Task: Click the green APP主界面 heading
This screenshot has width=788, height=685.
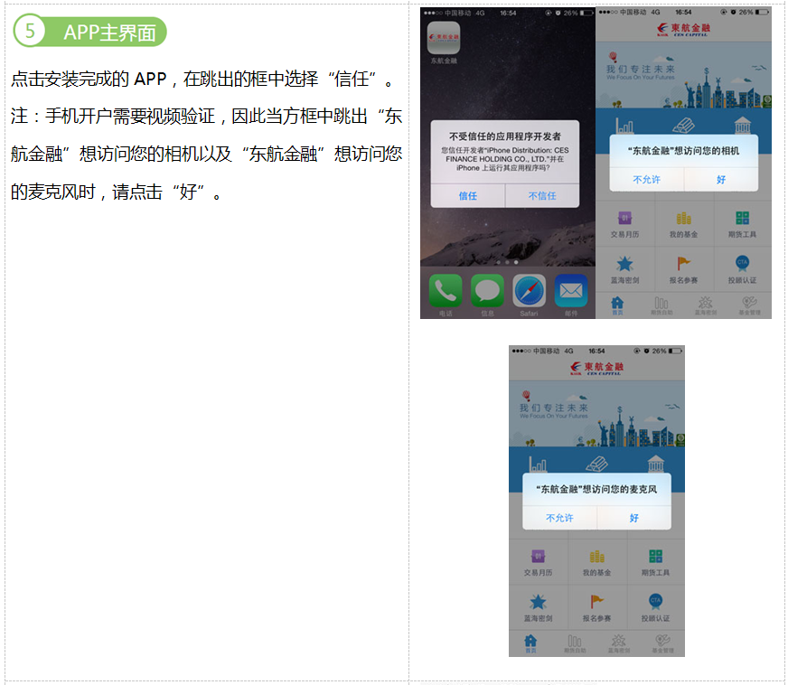Action: pos(90,32)
